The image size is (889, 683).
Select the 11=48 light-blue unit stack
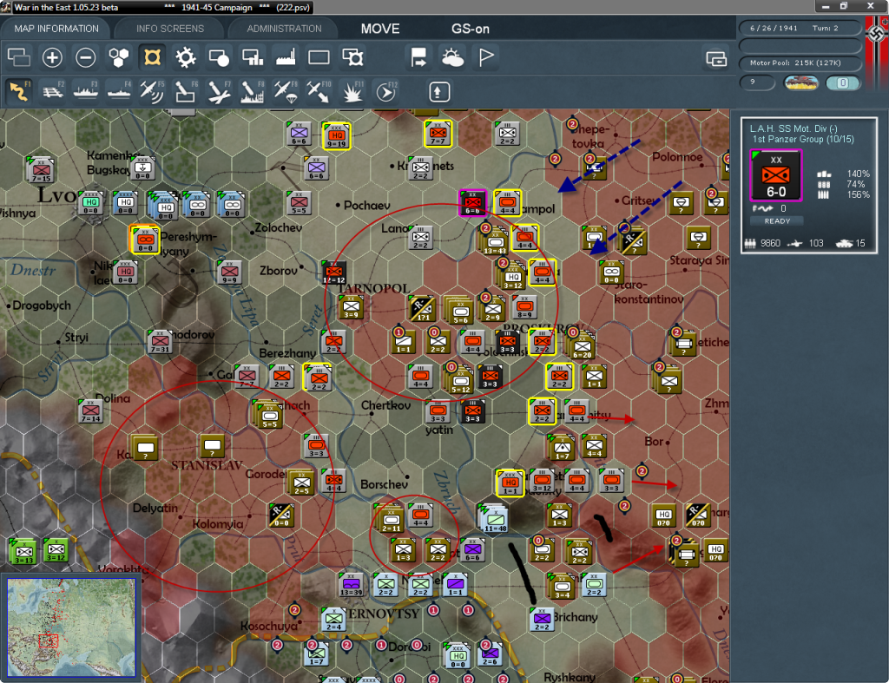click(495, 519)
